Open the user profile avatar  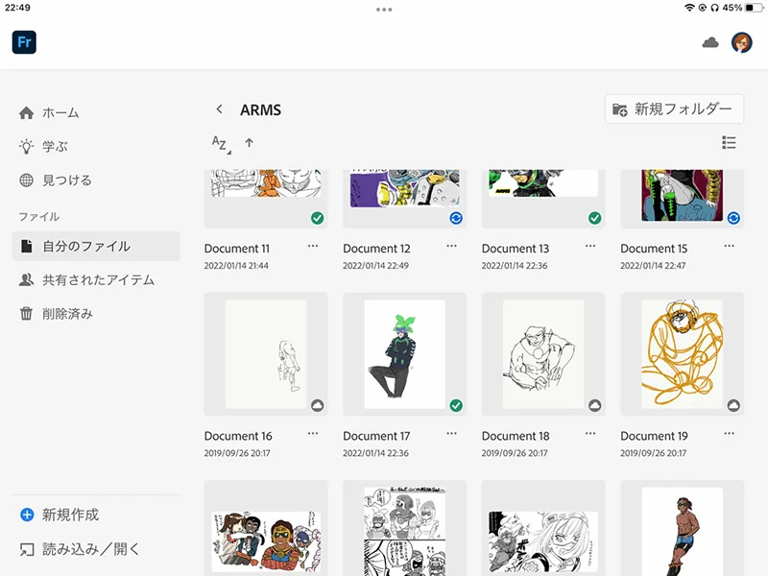coord(741,42)
